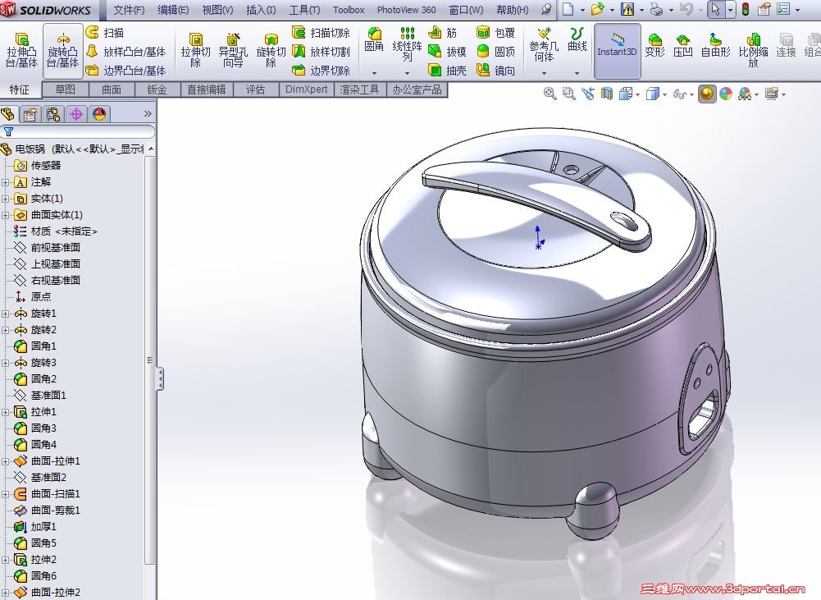Select the 变形 deform tool
The height and width of the screenshot is (600, 821).
click(655, 44)
